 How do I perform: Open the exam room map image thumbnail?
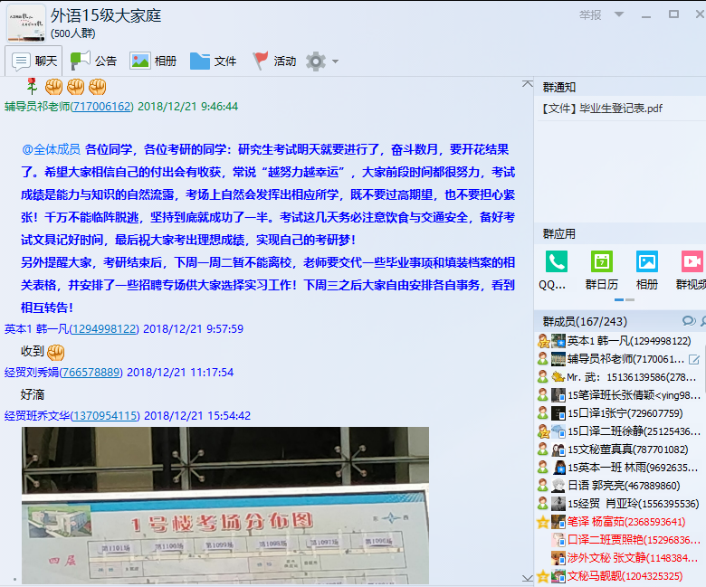click(225, 505)
